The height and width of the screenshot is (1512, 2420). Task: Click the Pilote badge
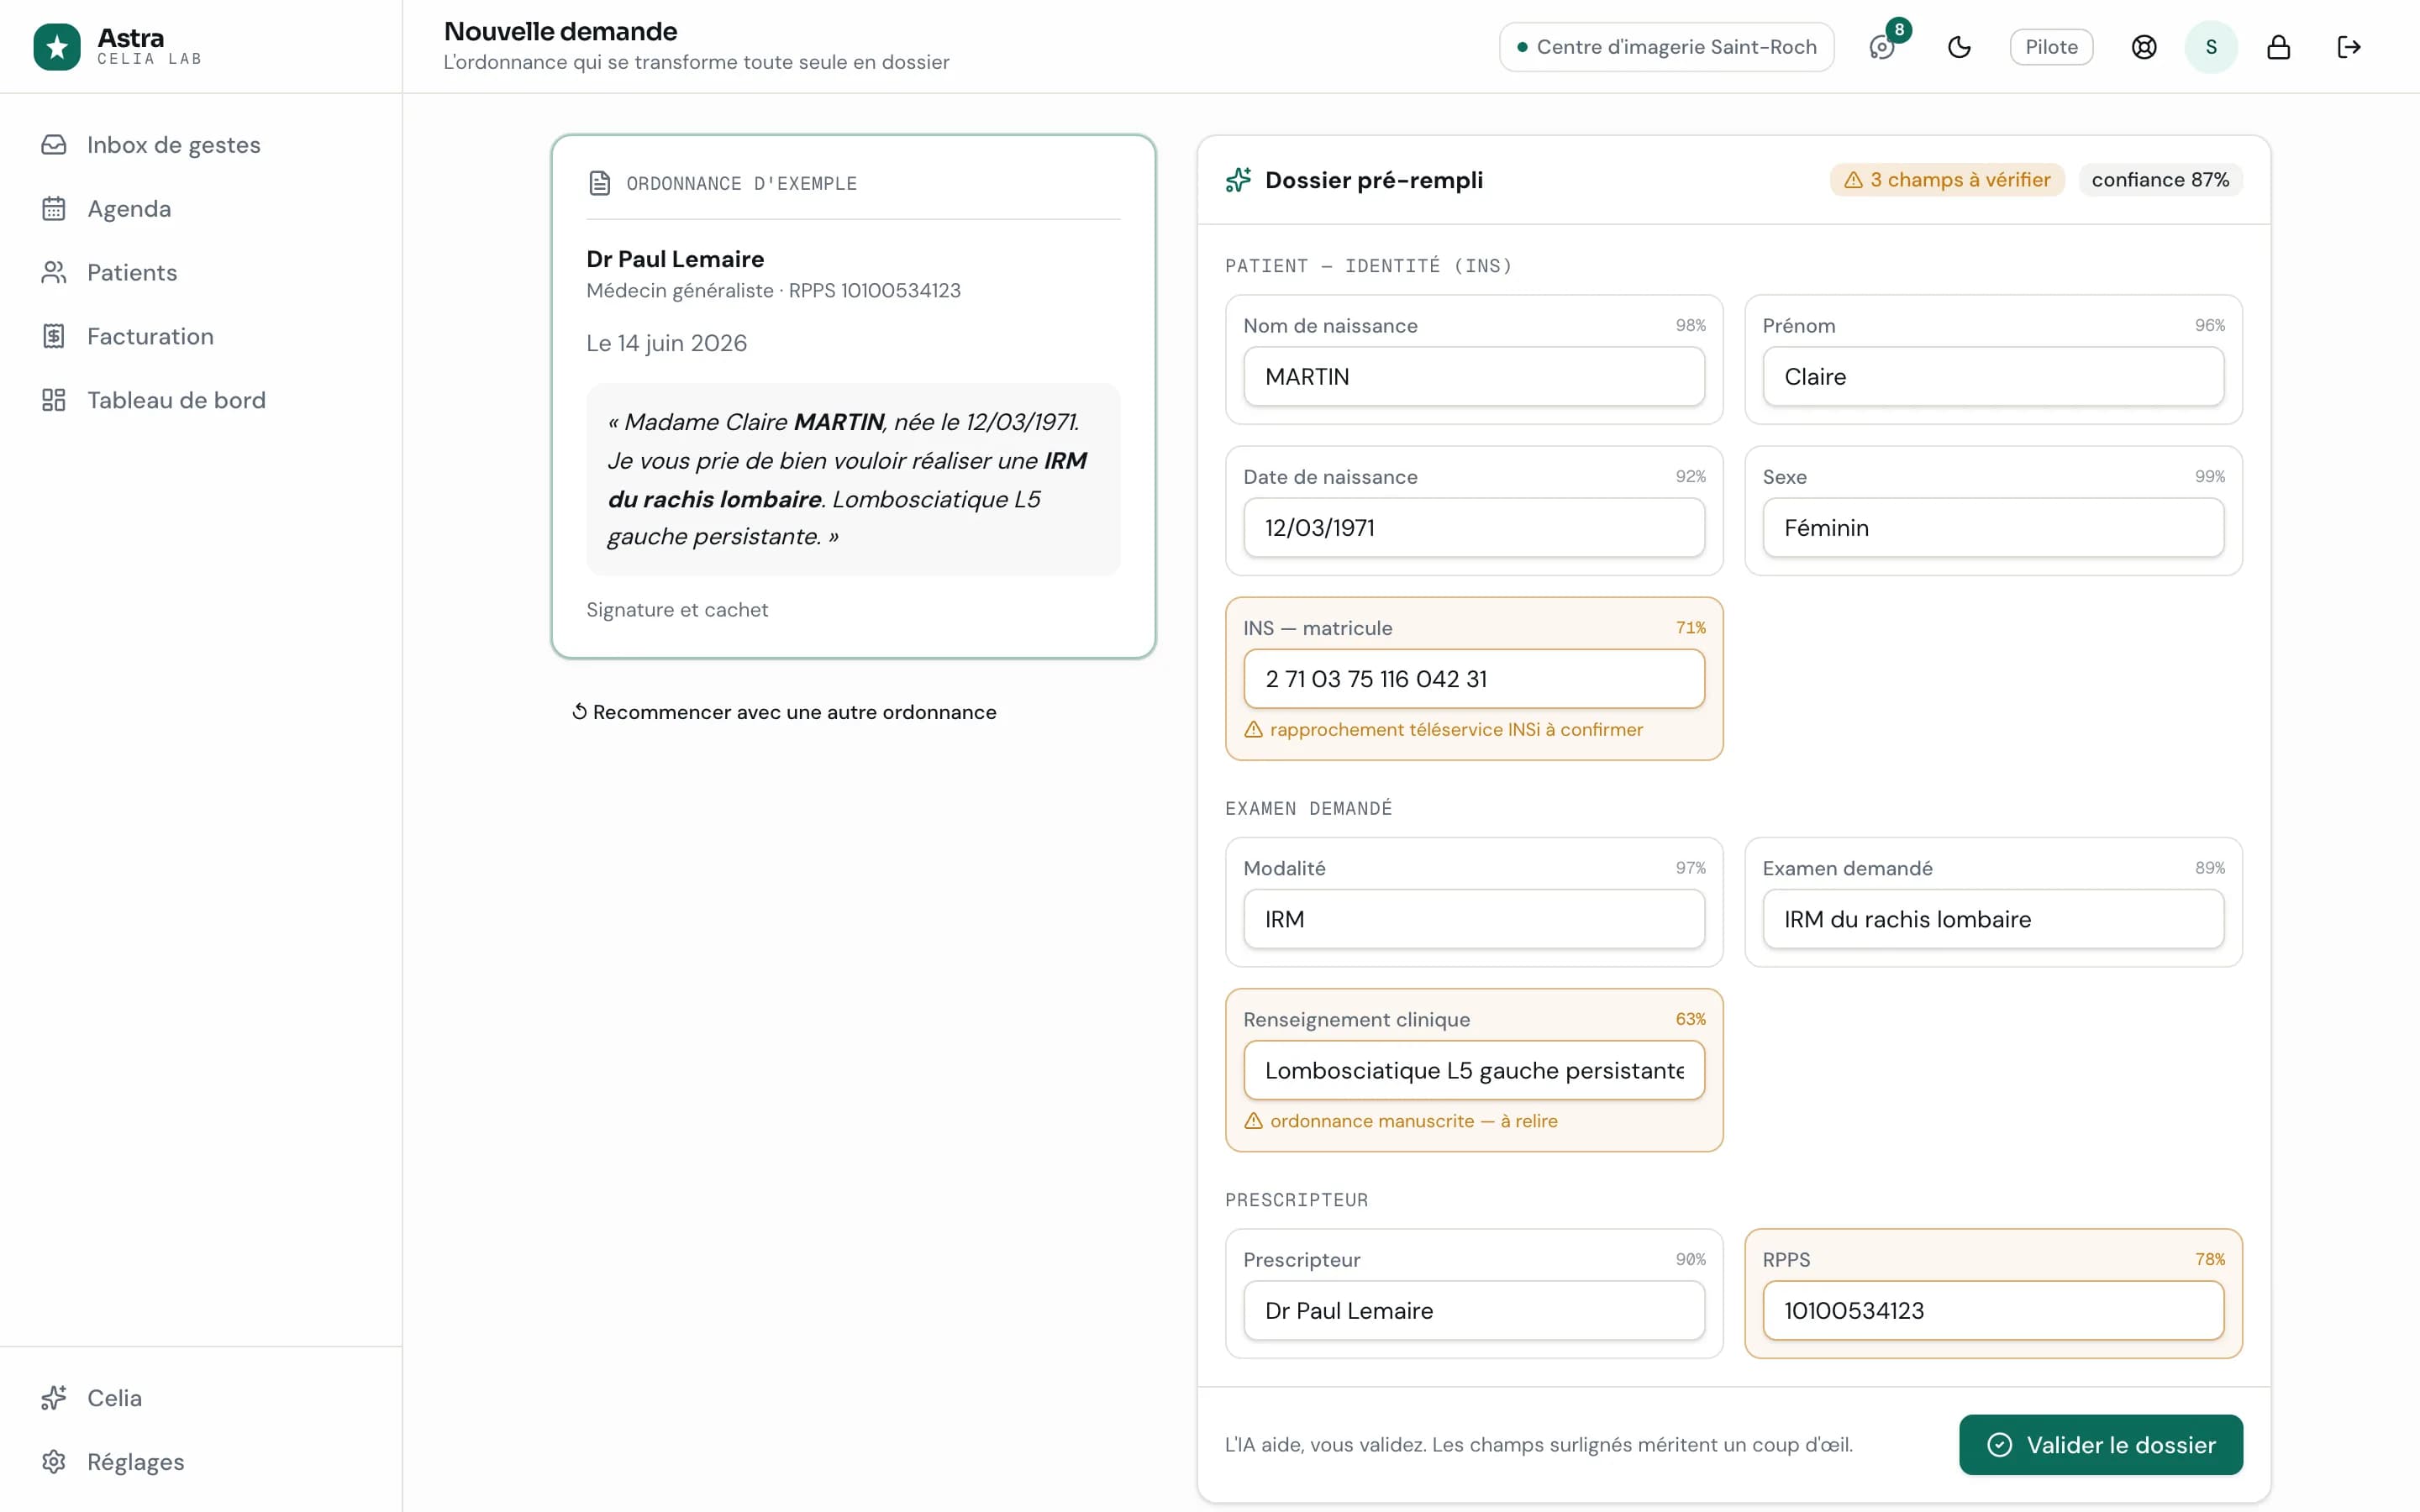(2051, 47)
